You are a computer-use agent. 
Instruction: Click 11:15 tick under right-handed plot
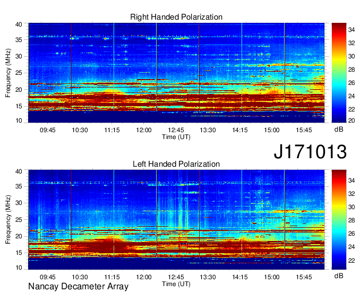pyautogui.click(x=112, y=130)
